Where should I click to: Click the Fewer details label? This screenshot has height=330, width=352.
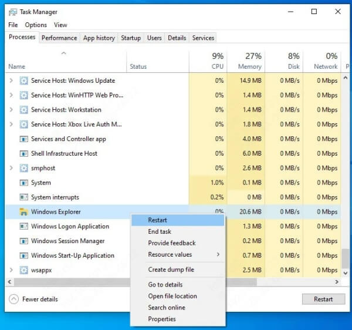pyautogui.click(x=40, y=299)
